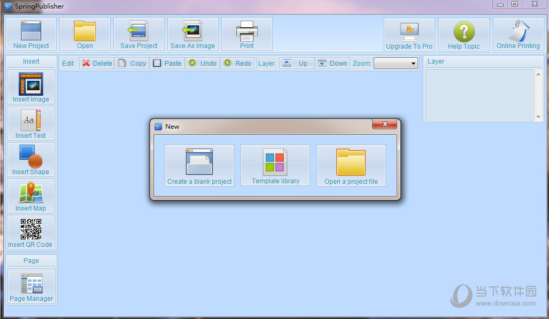Select the Insert QR Code tool
Image resolution: width=549 pixels, height=319 pixels.
tap(31, 232)
